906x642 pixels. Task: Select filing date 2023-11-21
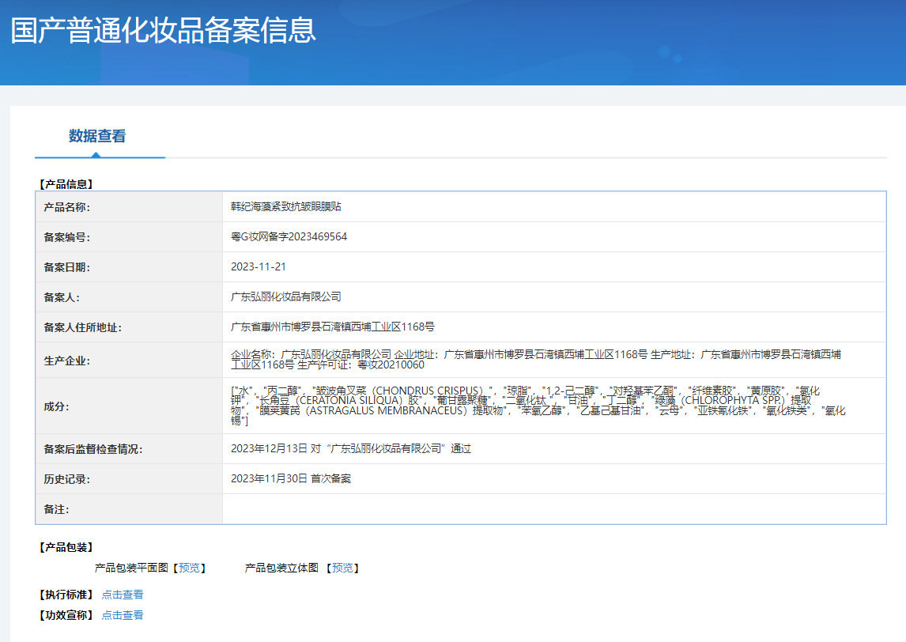click(259, 267)
